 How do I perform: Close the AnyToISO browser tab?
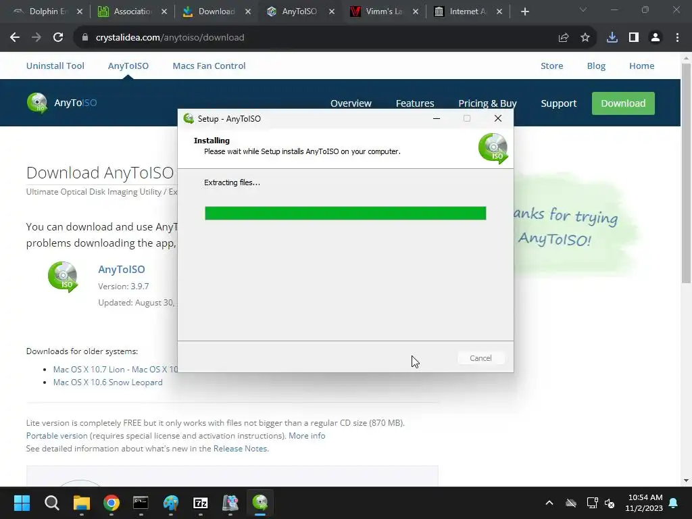click(x=332, y=11)
